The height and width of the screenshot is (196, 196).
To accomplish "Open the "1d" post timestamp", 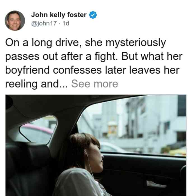I will [x=66, y=23].
